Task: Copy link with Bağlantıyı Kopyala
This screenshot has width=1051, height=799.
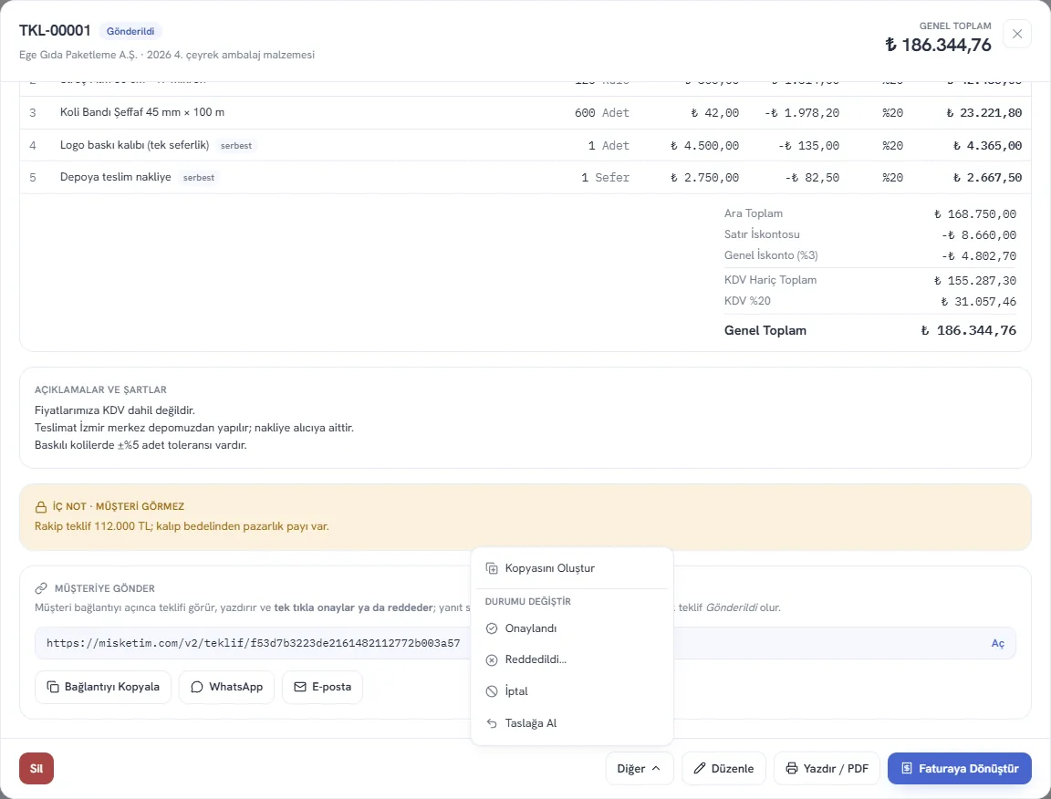Action: (x=103, y=687)
